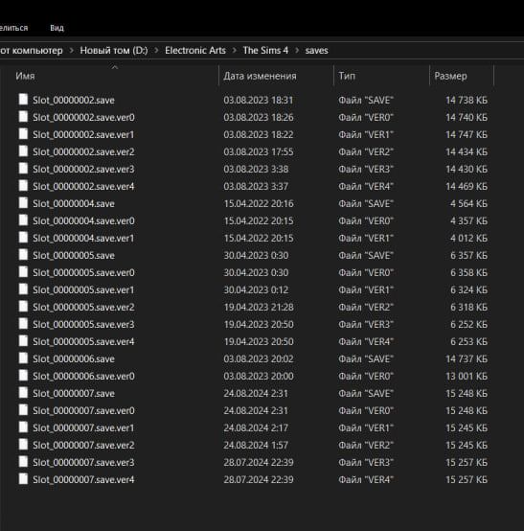This screenshot has width=524, height=531.
Task: Select the Slot_00000007.save.ver4 file icon
Action: click(23, 479)
